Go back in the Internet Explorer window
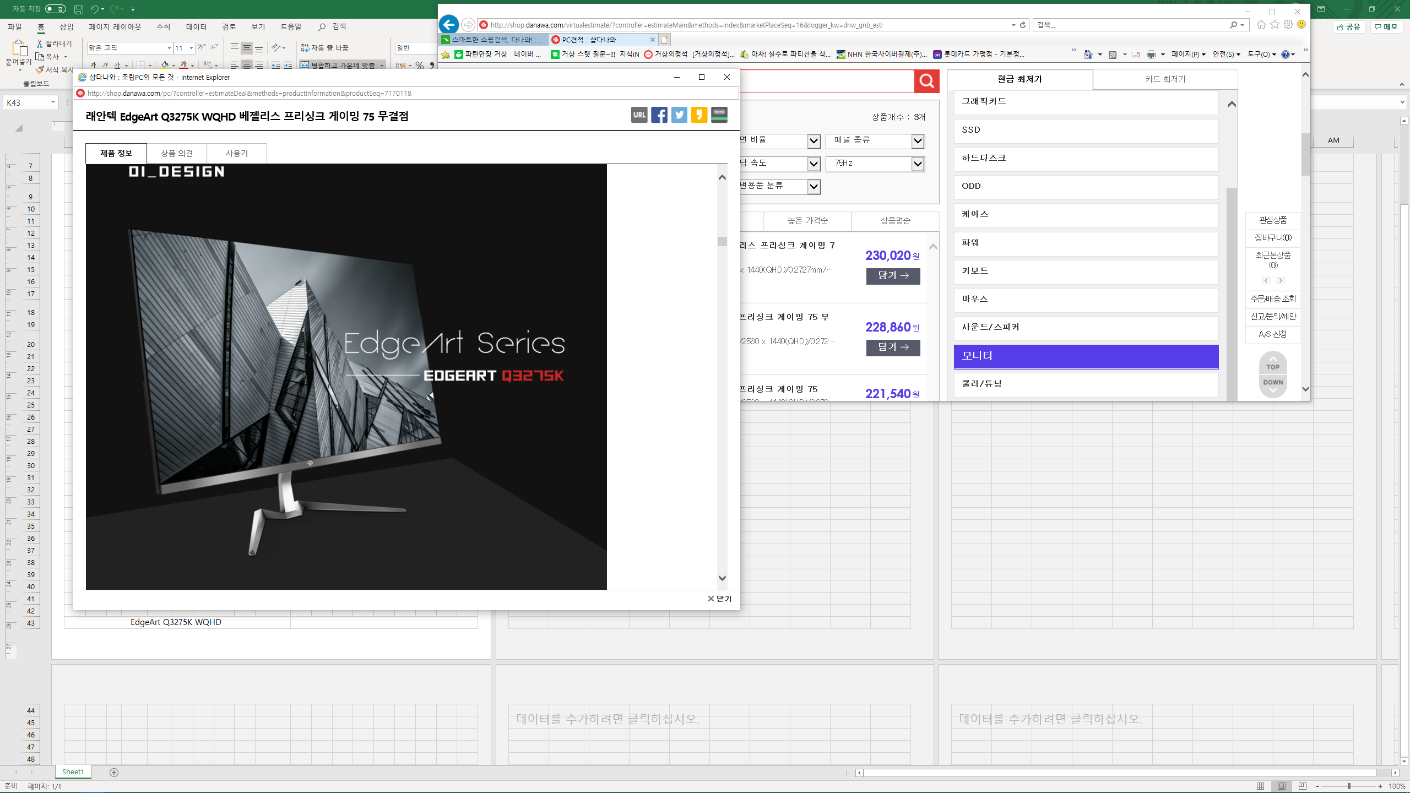The image size is (1410, 793). point(449,25)
